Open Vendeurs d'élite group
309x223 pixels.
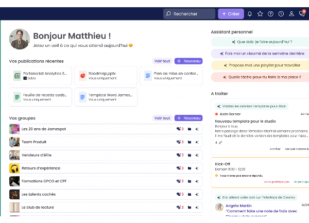[106, 155]
